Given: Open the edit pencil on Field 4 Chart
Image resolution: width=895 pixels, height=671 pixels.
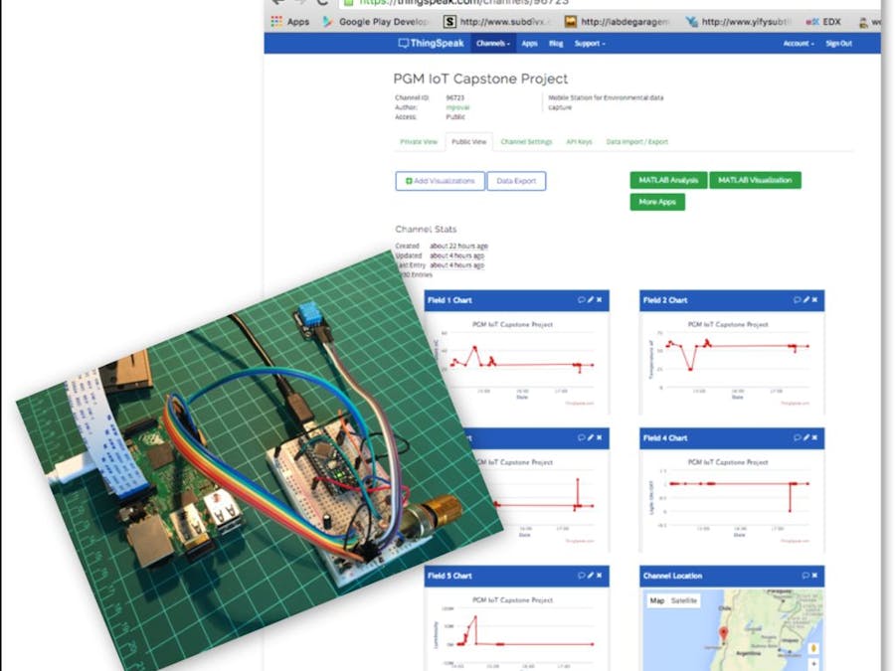Looking at the screenshot, I should click(805, 437).
